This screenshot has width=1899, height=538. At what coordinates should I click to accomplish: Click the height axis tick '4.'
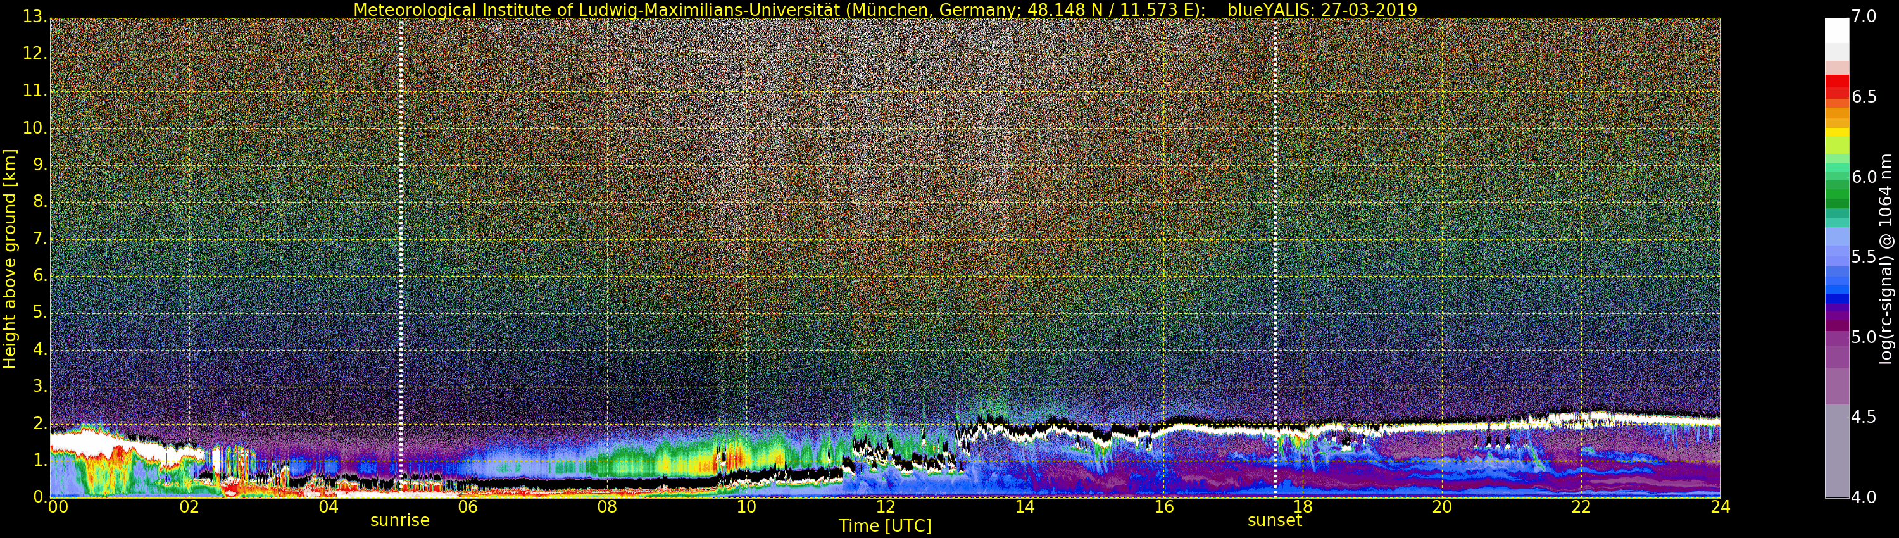[x=40, y=349]
